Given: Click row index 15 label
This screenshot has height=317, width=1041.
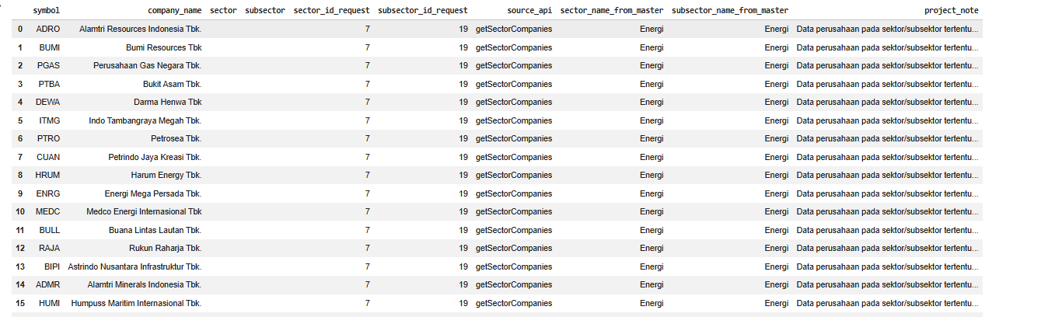Looking at the screenshot, I should (x=20, y=303).
